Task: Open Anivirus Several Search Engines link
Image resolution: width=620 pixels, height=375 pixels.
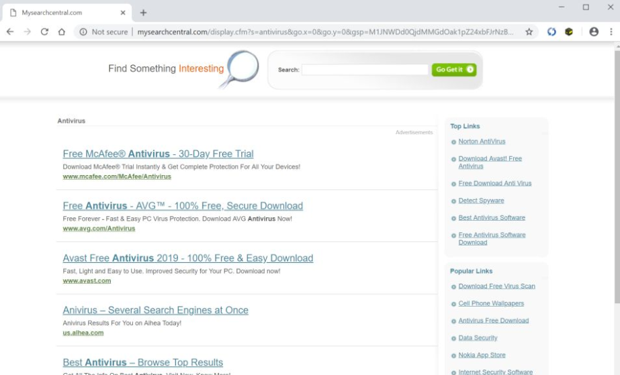Action: tap(155, 310)
